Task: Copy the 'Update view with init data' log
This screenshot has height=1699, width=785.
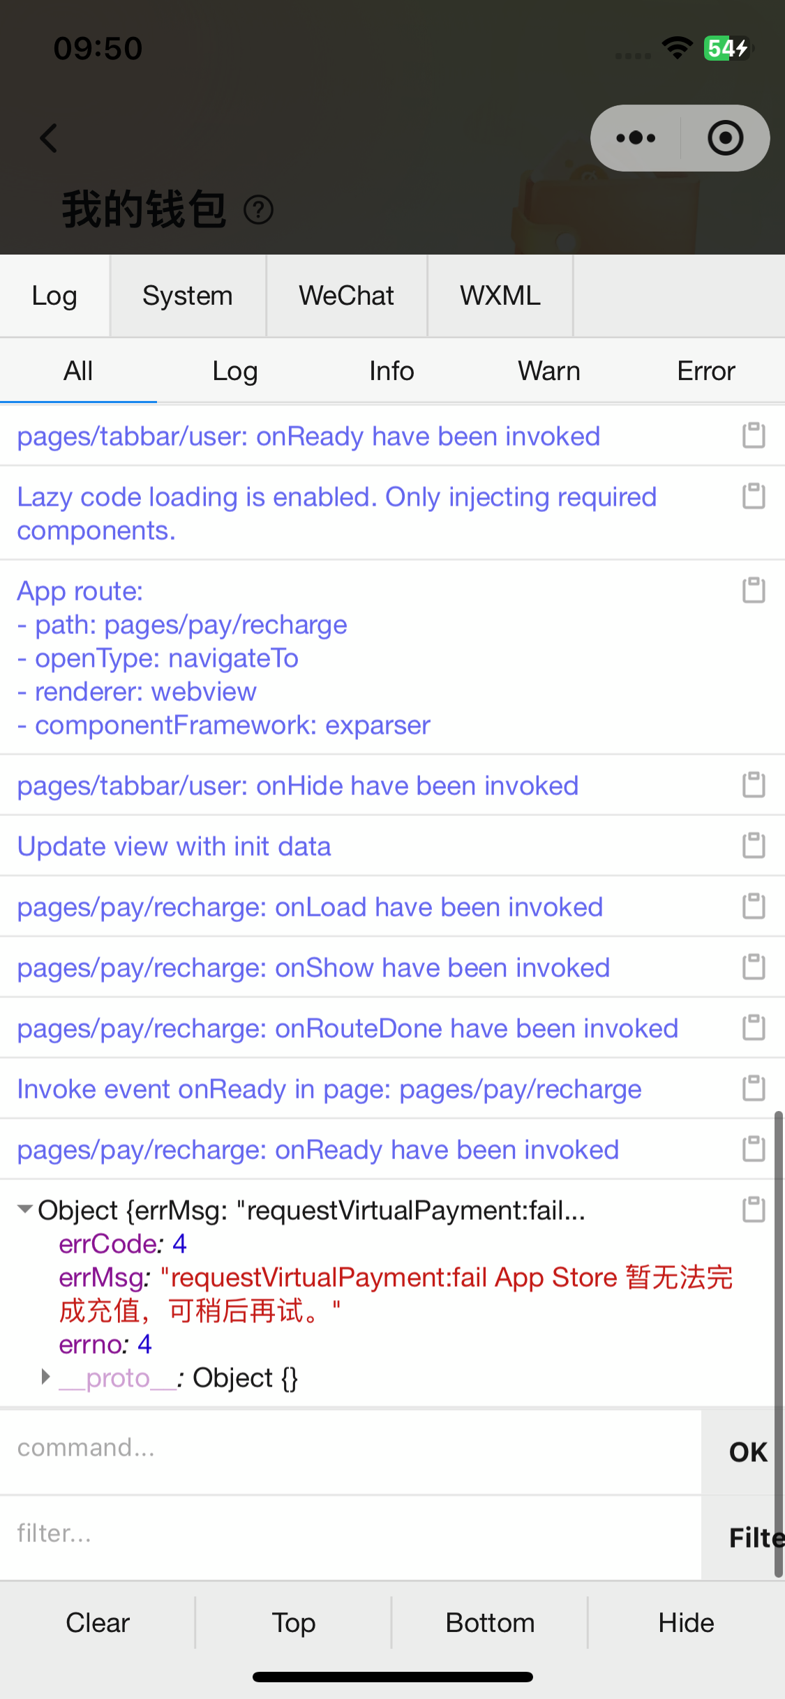Action: click(x=754, y=845)
